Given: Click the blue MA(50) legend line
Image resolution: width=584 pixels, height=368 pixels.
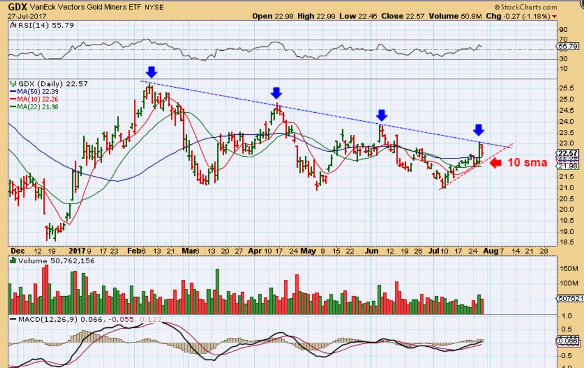Looking at the screenshot, I should (x=13, y=91).
